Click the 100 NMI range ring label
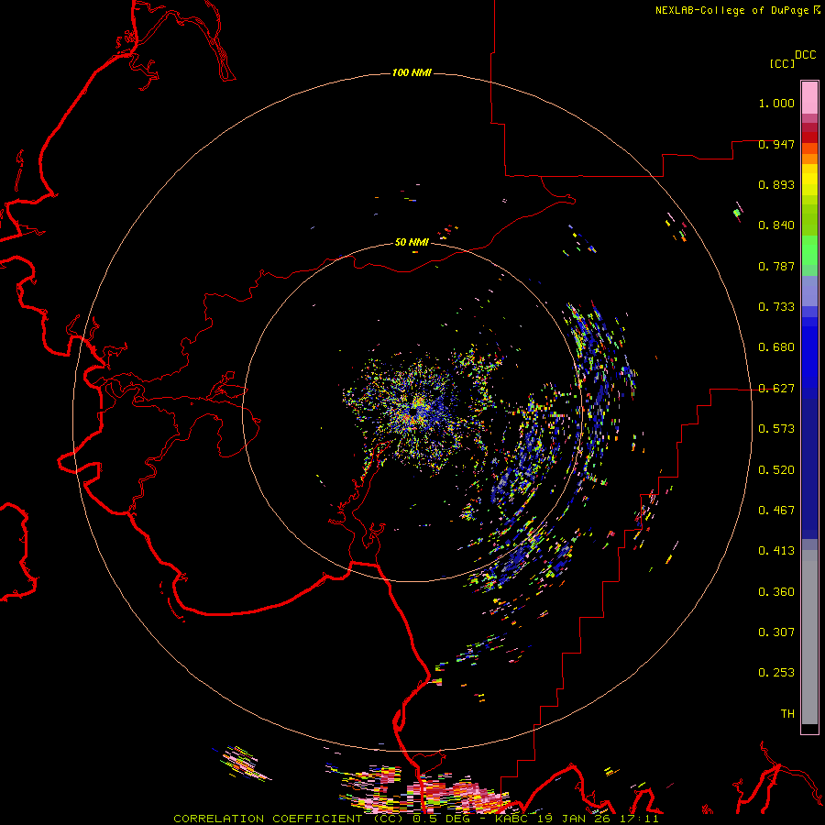Viewport: 825px width, 825px height. click(412, 72)
